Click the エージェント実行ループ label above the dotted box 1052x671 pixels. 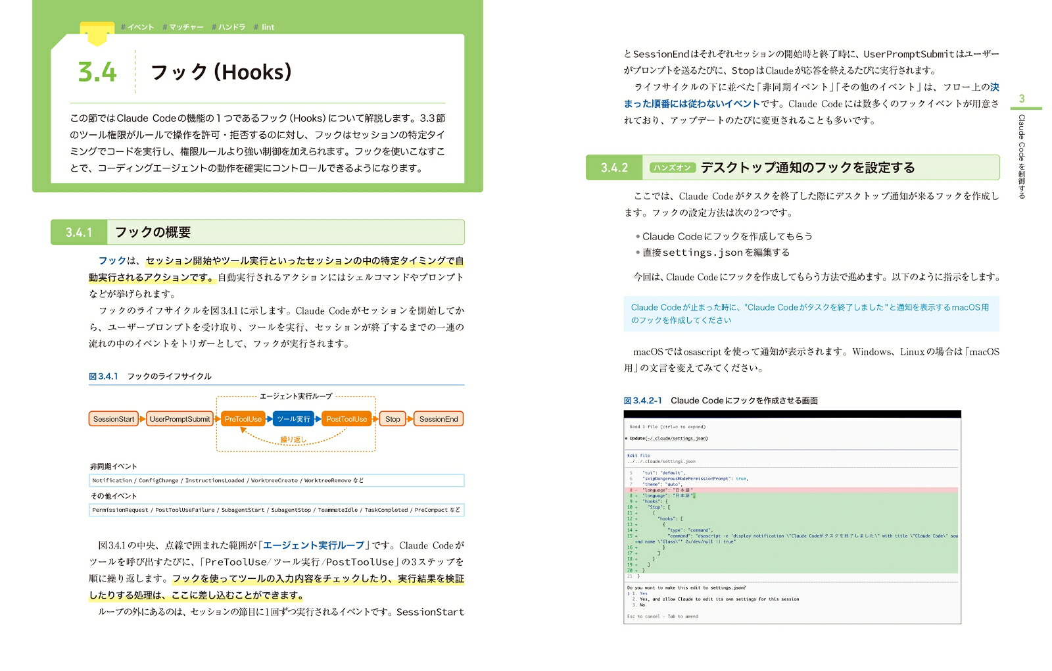pos(296,396)
